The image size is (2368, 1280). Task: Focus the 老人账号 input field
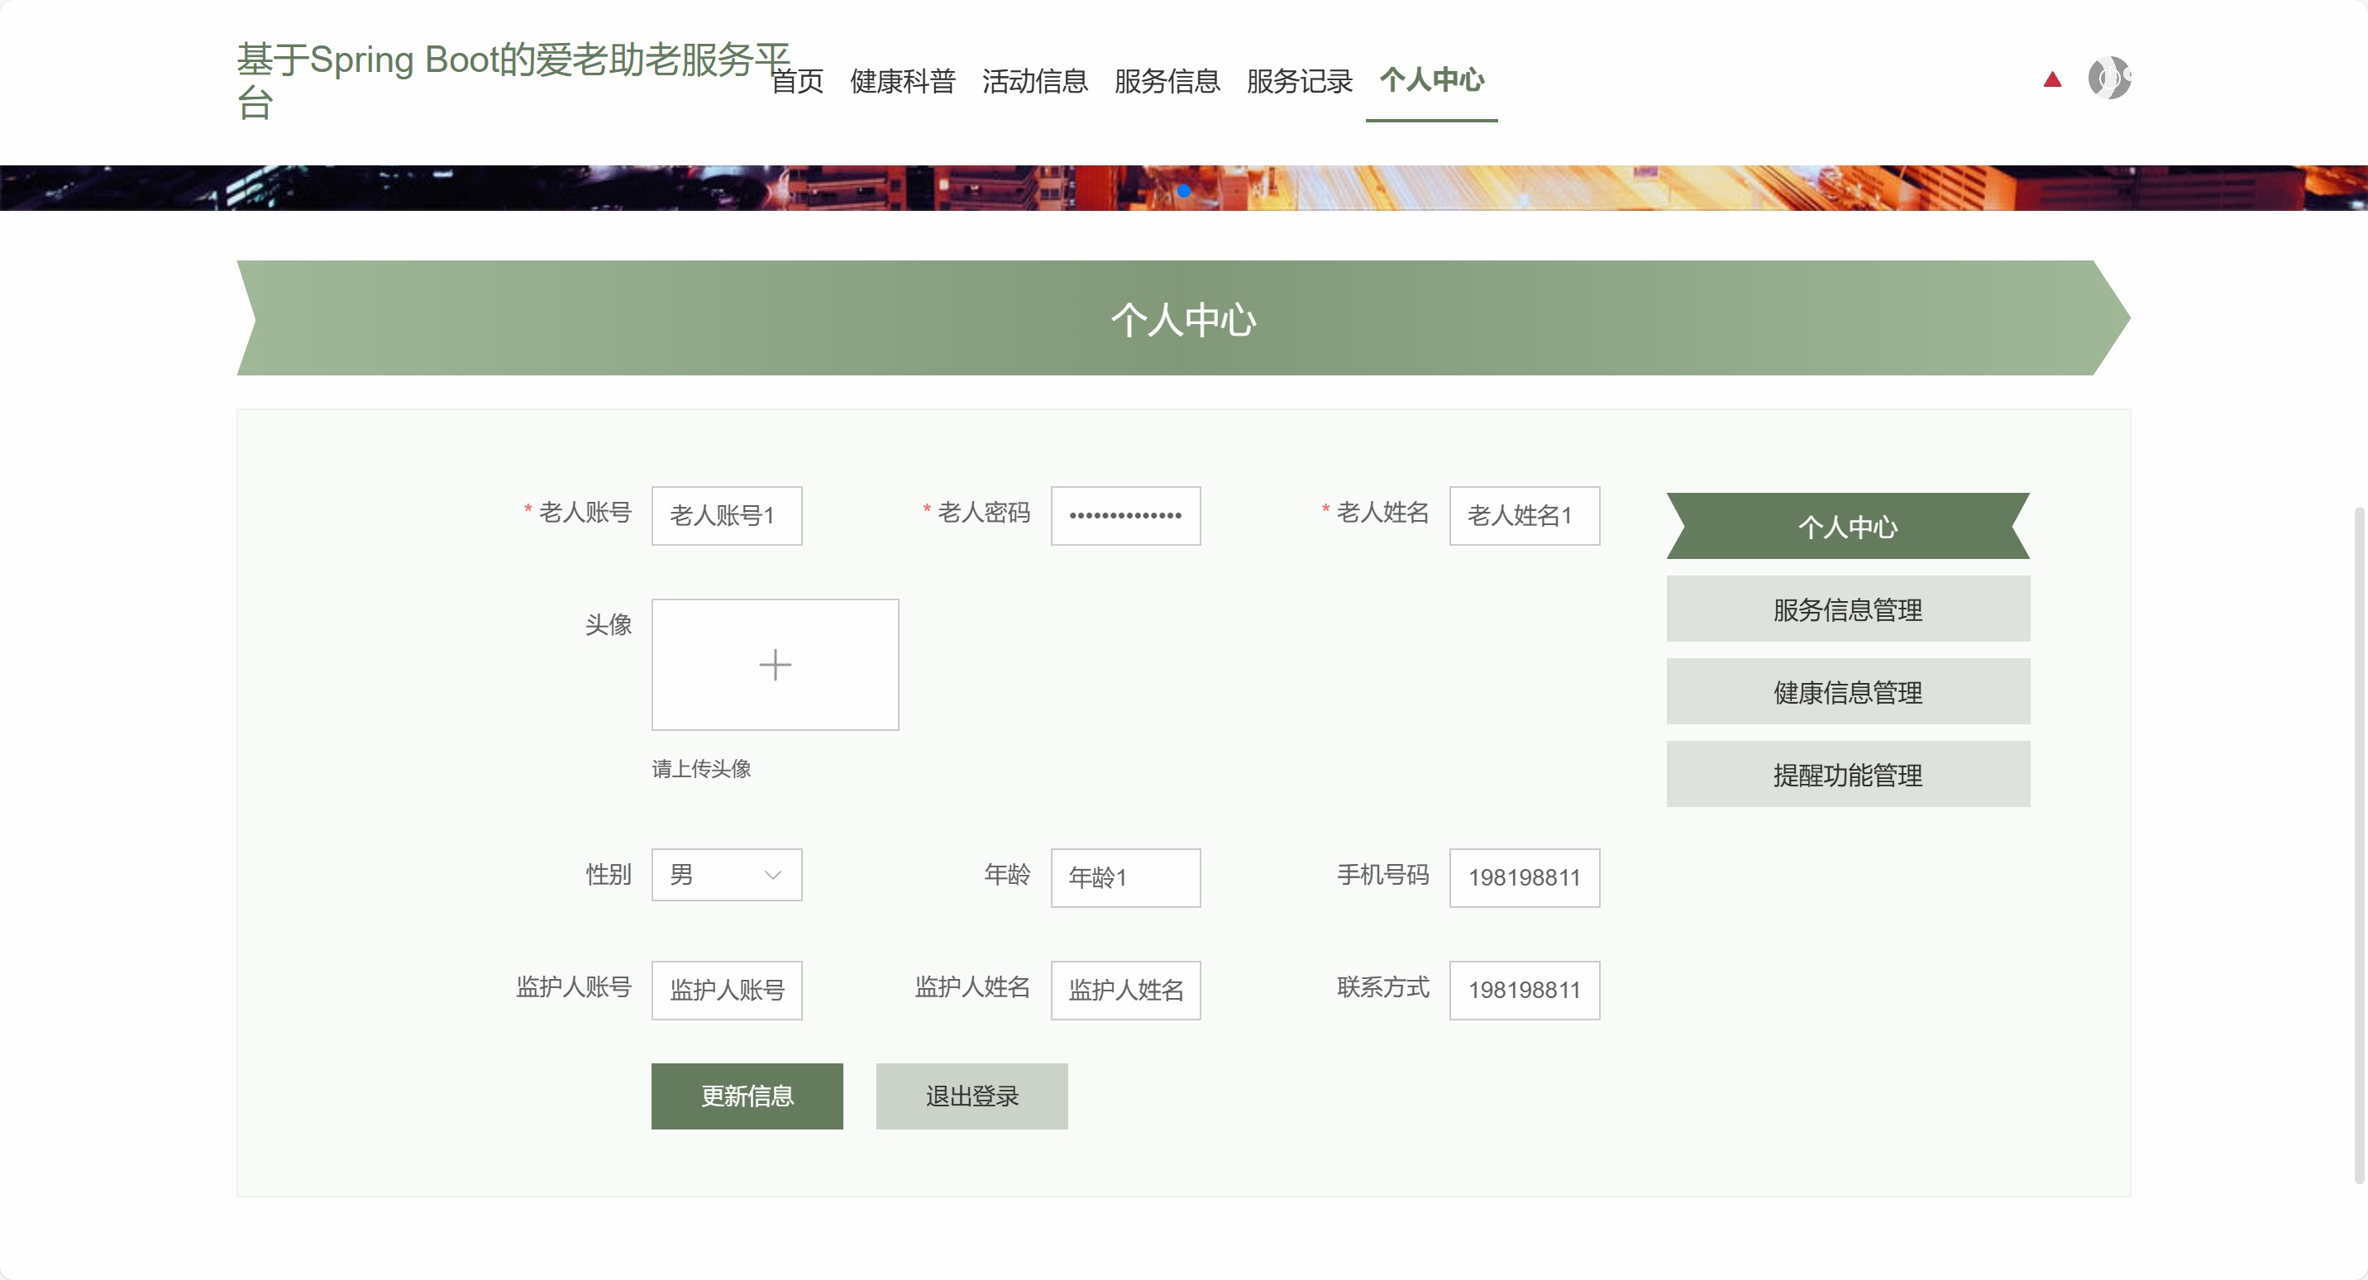(x=726, y=515)
